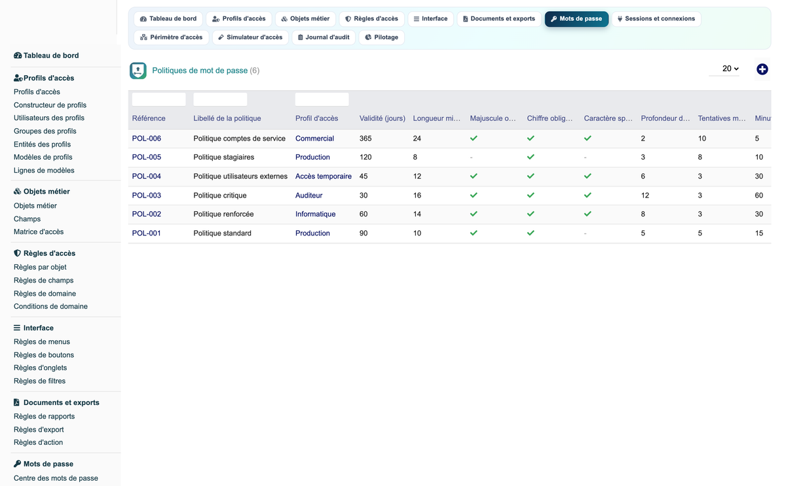Open policy POL-004 reference link
This screenshot has height=486, width=786.
click(147, 176)
